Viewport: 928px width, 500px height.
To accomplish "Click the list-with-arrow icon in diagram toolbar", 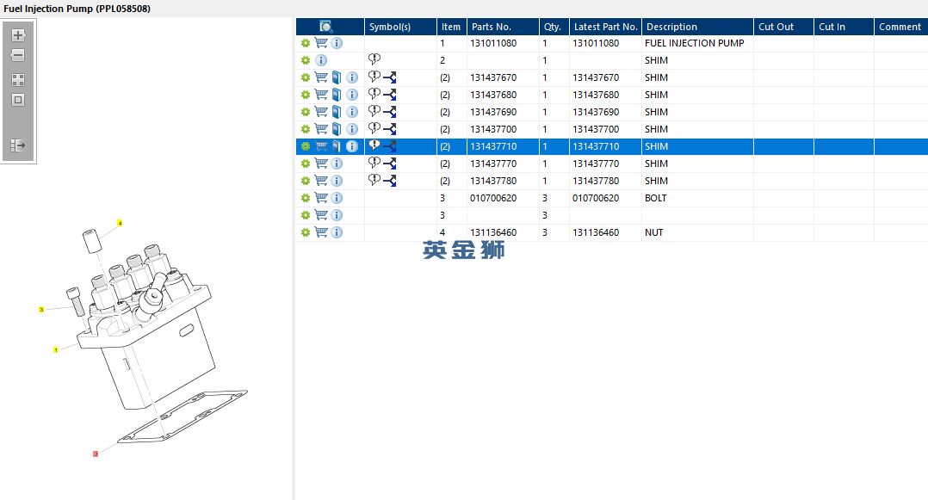I will tap(17, 145).
